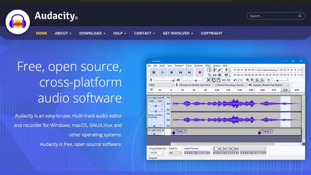Select the Selection (I-beam) tool
The width and height of the screenshot is (311, 175).
(209, 70)
